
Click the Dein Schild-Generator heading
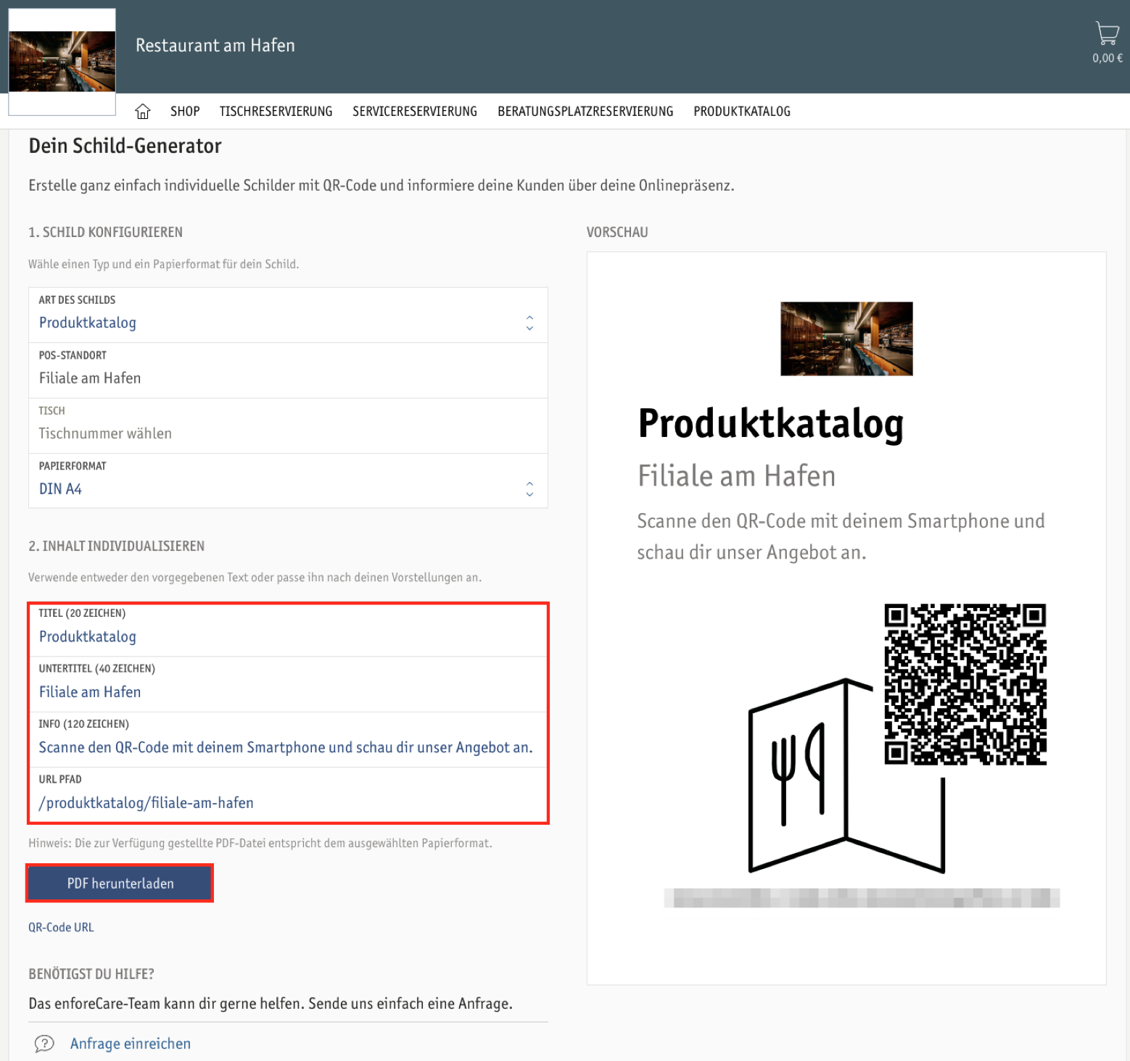pos(125,146)
